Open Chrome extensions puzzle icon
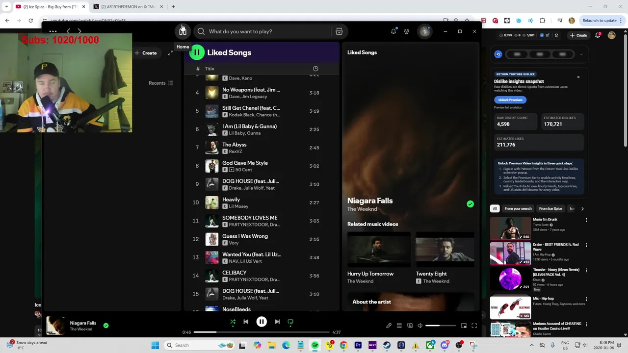 542,21
